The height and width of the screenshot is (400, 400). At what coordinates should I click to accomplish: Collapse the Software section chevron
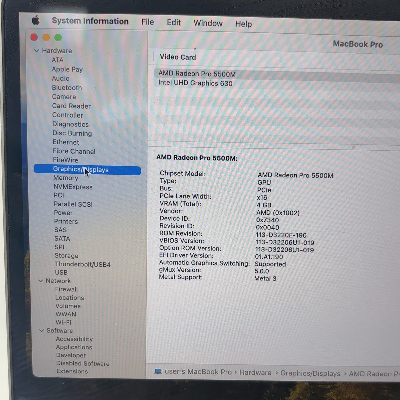42,330
